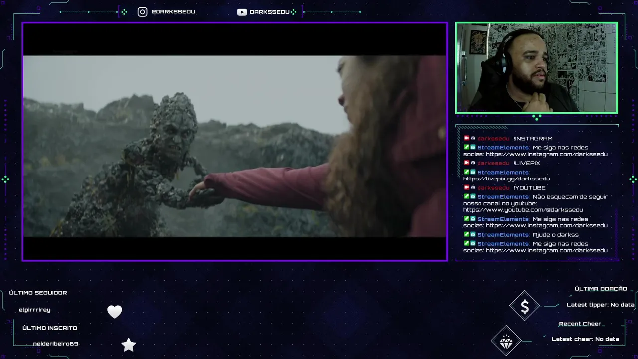The width and height of the screenshot is (638, 359).
Task: Click the '!YOUTUBE' command text in chat
Action: coord(529,188)
